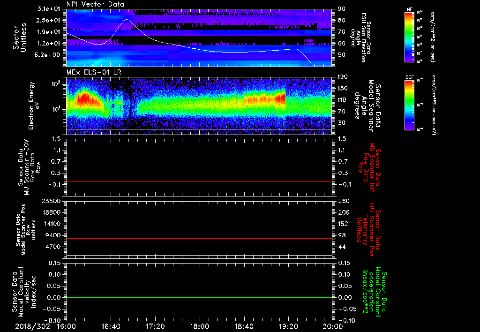This screenshot has height=332, width=480.
Task: Click the "50" sun elevation axis value
Action: [341, 55]
